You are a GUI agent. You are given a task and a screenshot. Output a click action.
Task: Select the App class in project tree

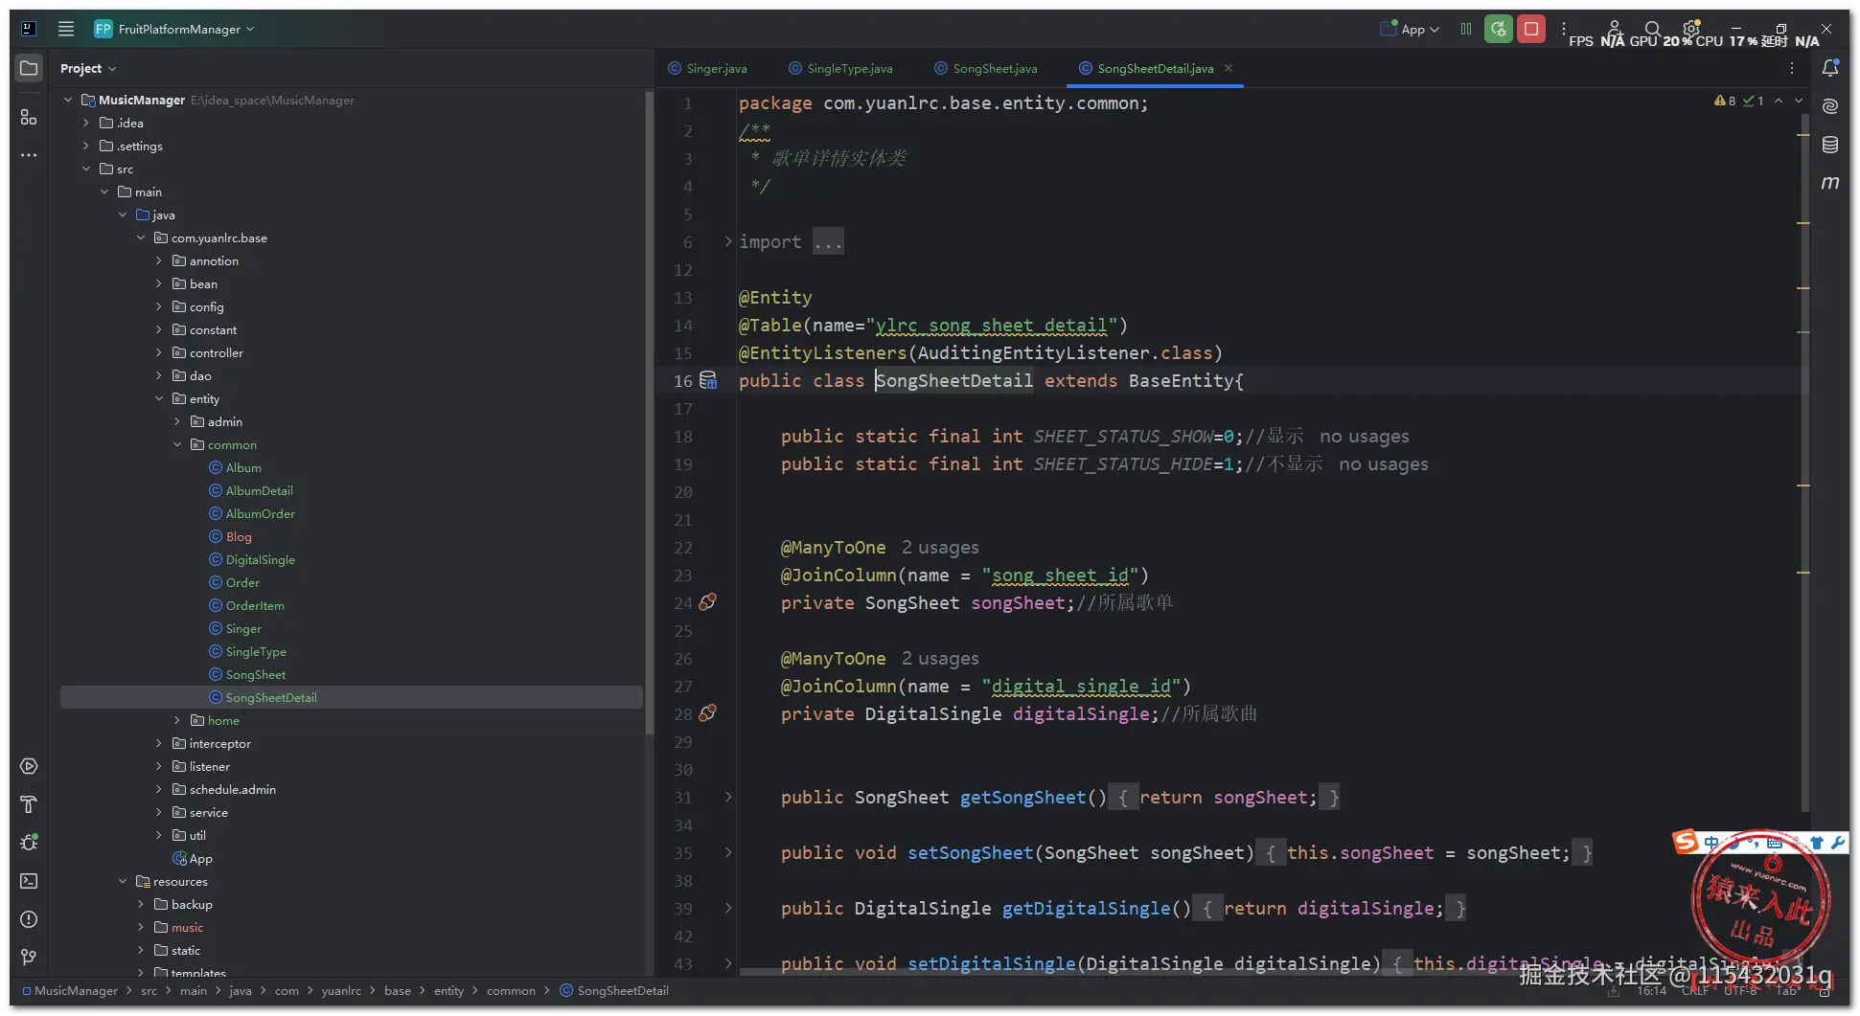[193, 858]
